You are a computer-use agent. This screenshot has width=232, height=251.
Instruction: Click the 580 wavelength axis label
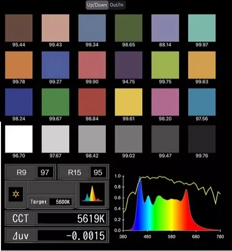[172, 237]
